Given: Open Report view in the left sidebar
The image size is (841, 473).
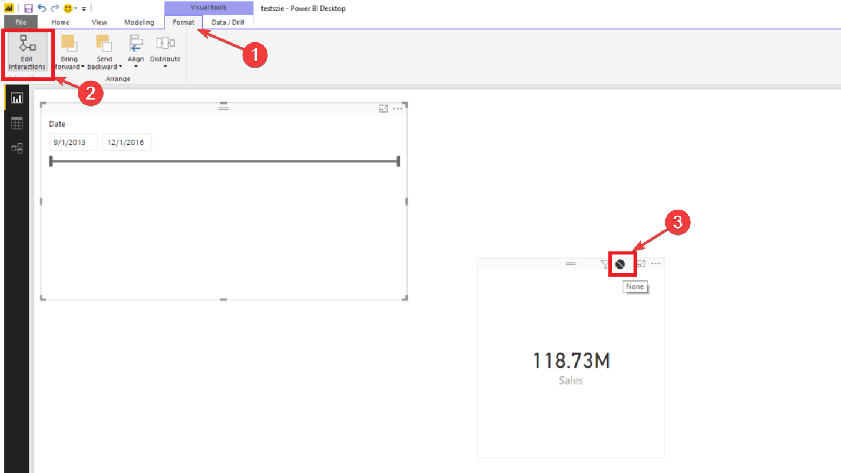Looking at the screenshot, I should tap(16, 98).
